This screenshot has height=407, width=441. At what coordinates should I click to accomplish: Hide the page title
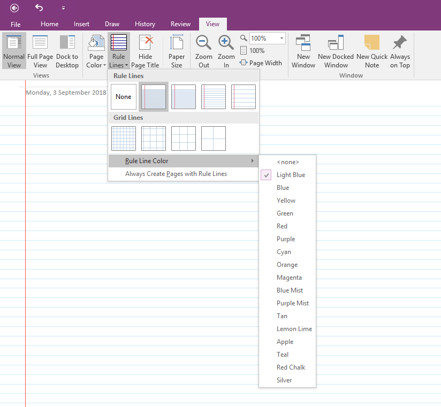pyautogui.click(x=145, y=51)
